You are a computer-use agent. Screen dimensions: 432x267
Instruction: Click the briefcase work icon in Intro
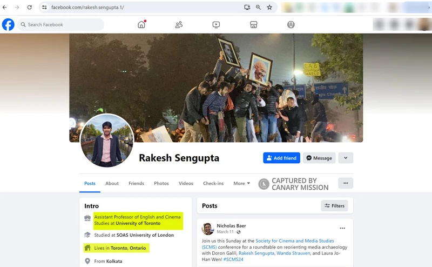tap(87, 218)
